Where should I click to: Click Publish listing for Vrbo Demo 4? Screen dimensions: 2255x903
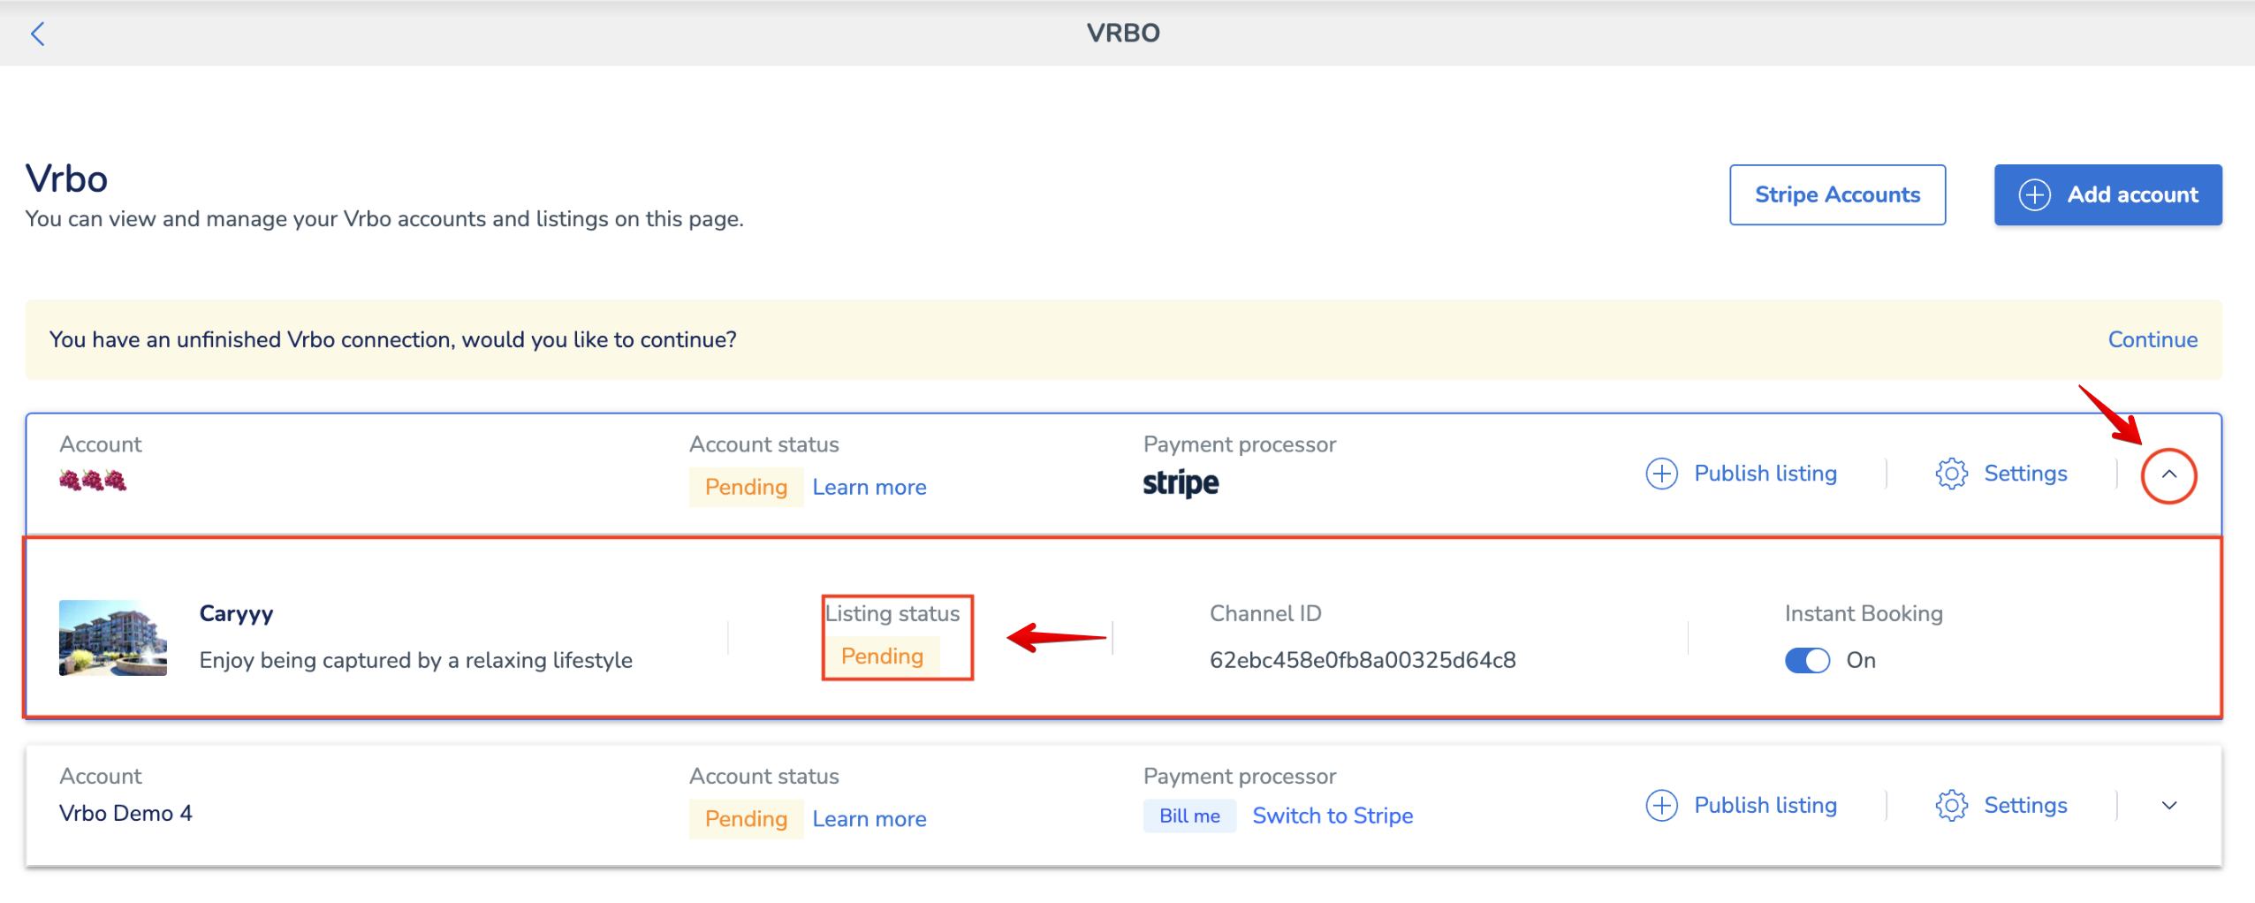tap(1742, 805)
